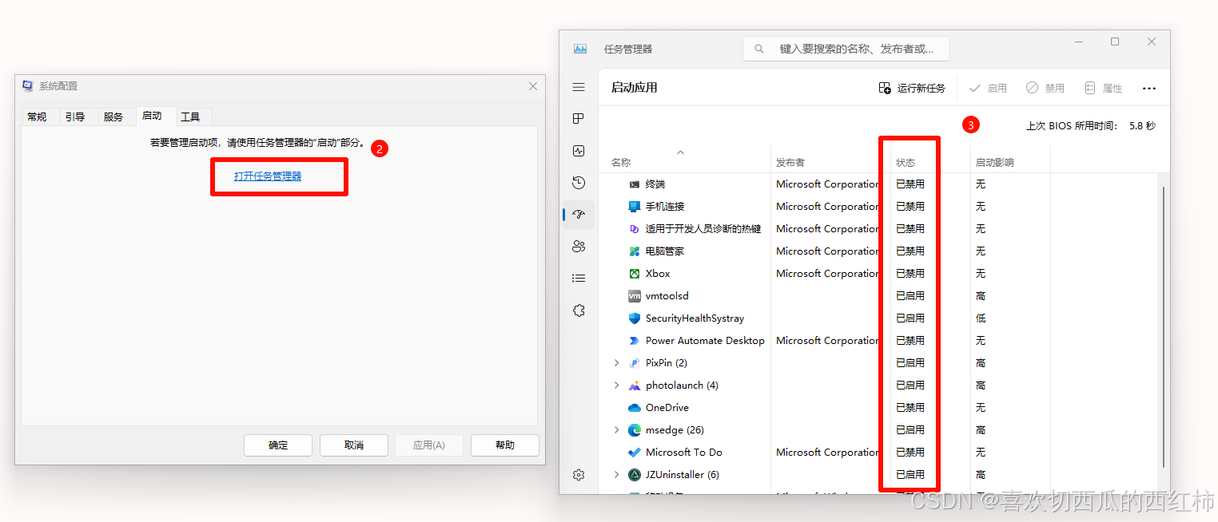
Task: Click the 属性 toolbar button
Action: [x=1103, y=88]
